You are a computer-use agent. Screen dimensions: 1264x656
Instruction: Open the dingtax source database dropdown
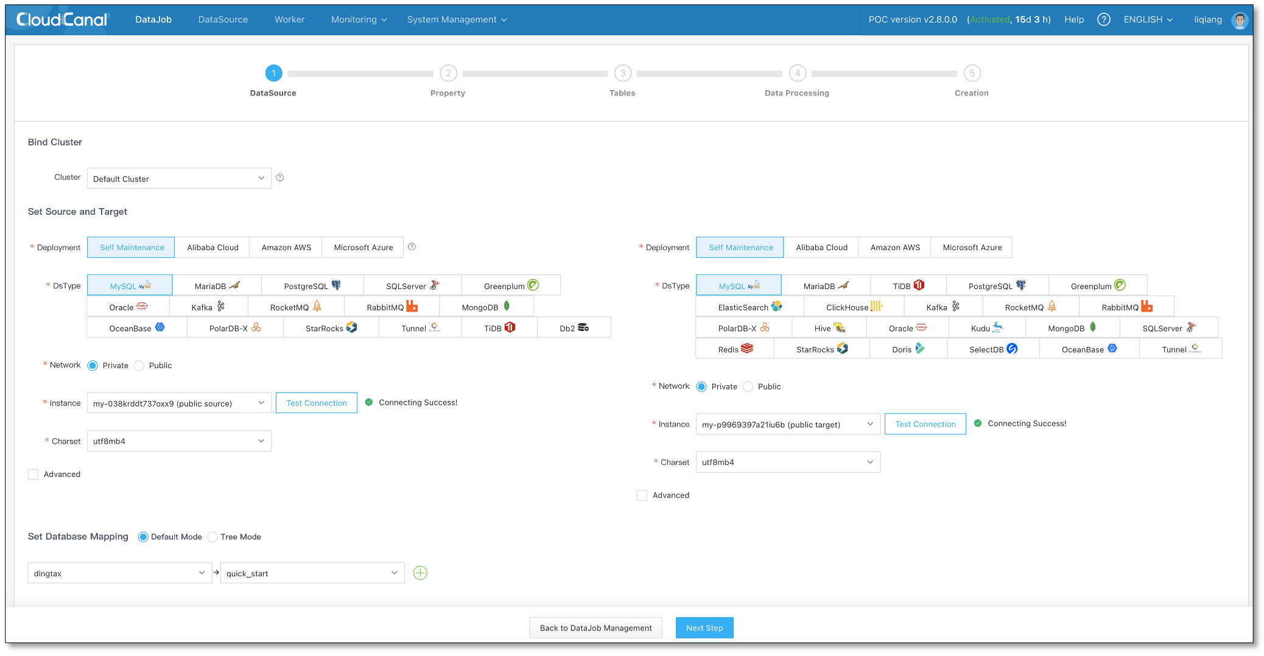coord(120,573)
